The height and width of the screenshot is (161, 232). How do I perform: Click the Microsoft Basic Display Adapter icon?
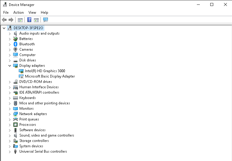21,76
